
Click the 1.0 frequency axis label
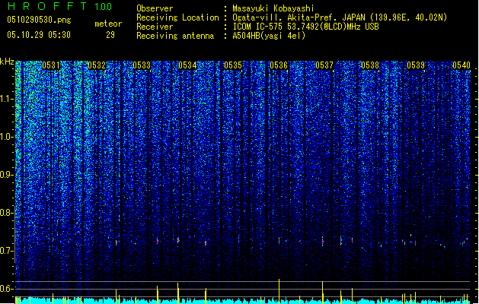[x=6, y=137]
